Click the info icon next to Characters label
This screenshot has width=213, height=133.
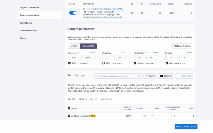tap(79, 53)
